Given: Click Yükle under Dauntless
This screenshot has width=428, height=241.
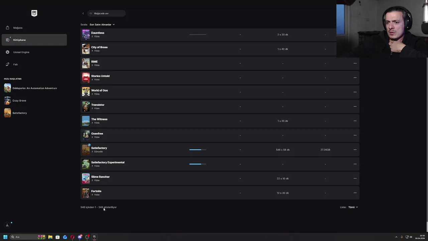Looking at the screenshot, I should pos(96,36).
